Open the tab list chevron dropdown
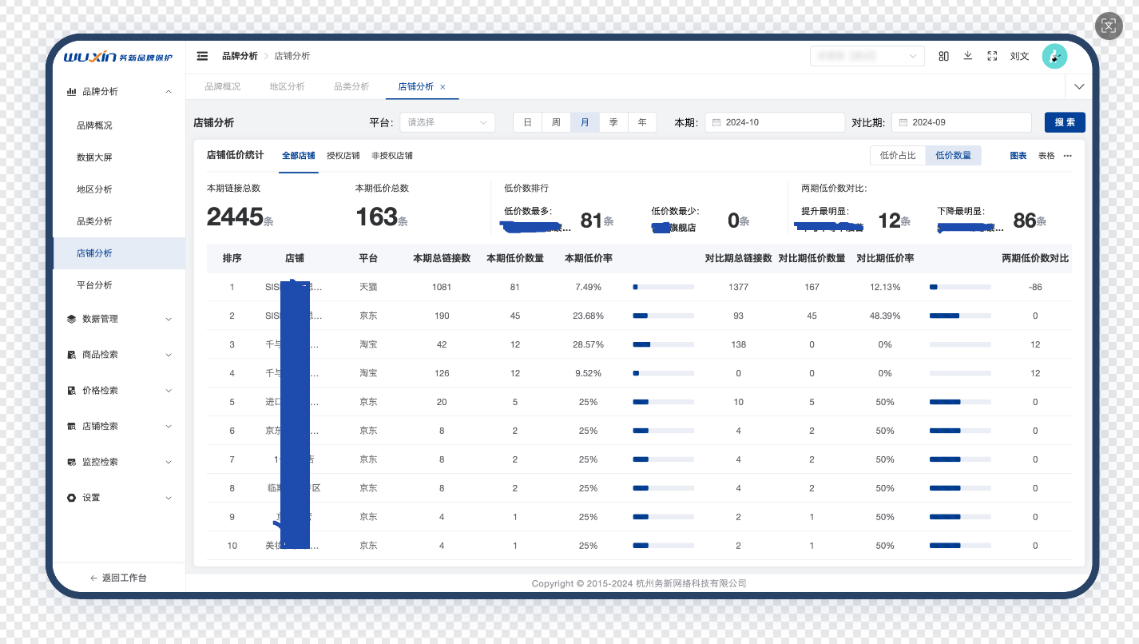The image size is (1139, 644). (x=1080, y=86)
